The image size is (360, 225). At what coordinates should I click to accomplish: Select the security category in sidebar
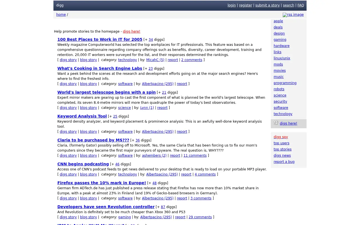pos(280,102)
